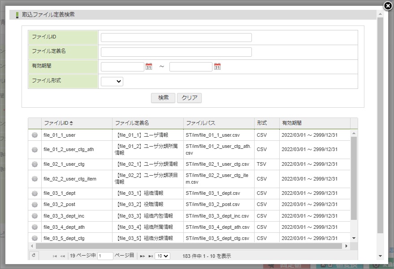394x269 pixels.
Task: Open the ファイル形式 dropdown
Action: coord(112,81)
